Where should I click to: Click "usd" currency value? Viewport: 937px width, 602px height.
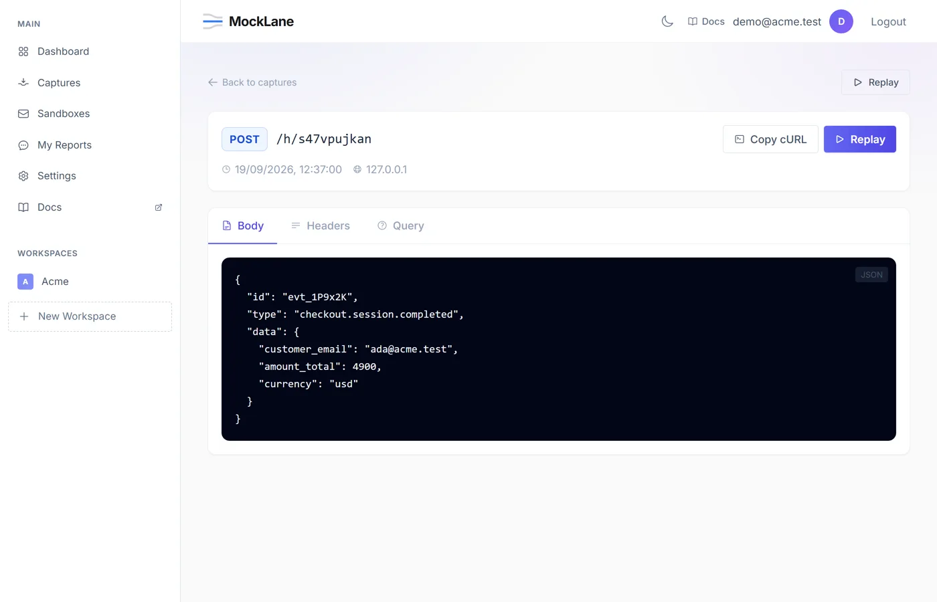(344, 384)
